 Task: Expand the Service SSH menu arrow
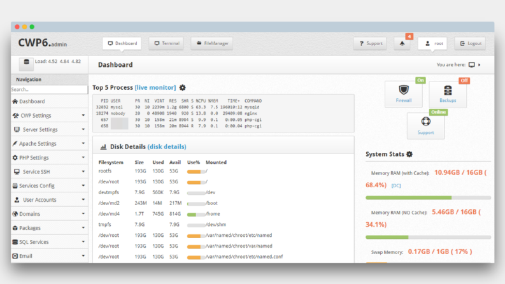click(83, 172)
